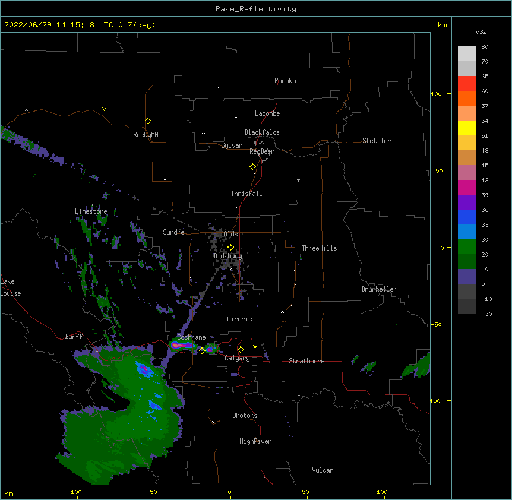Click the Sundre label
The height and width of the screenshot is (500, 512).
click(173, 232)
